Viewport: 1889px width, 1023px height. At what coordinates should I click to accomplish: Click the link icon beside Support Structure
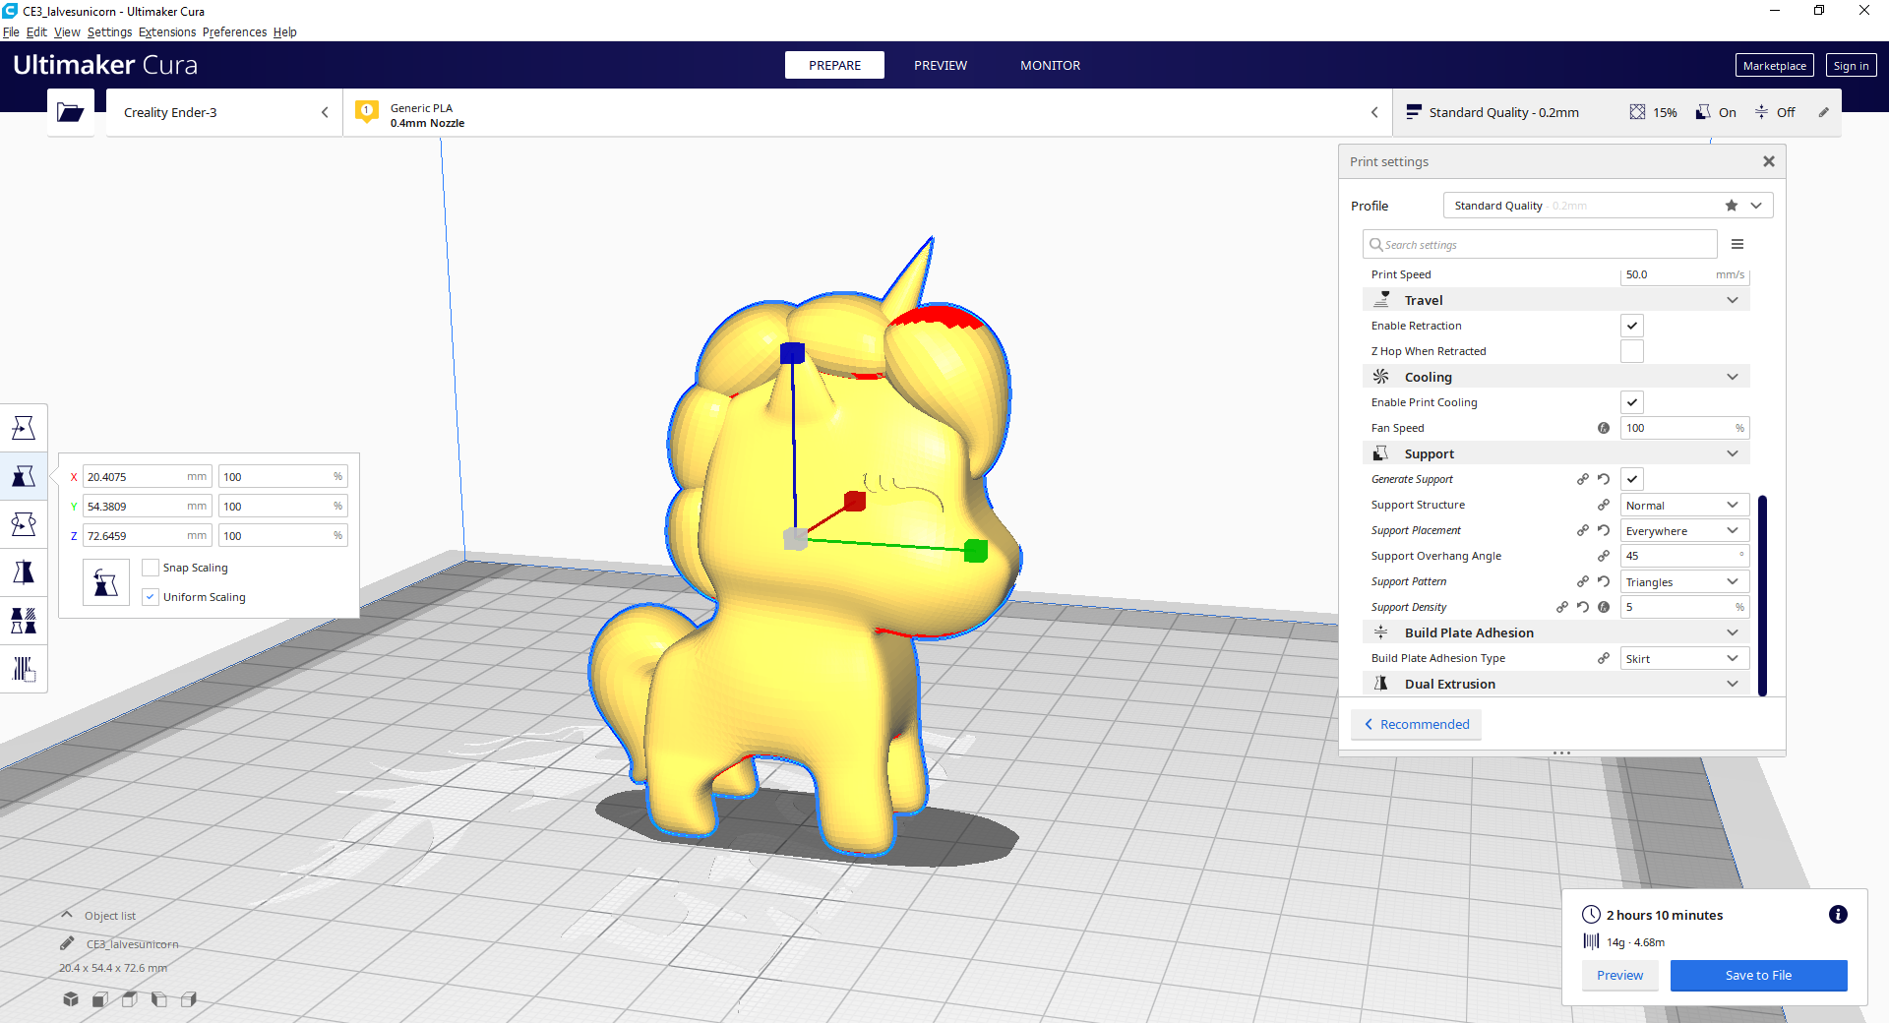1604,505
